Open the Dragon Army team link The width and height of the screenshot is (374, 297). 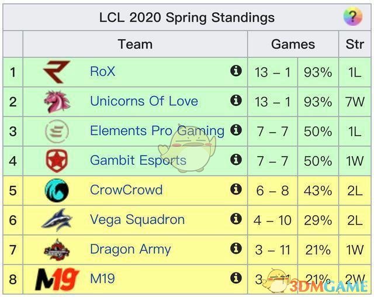[x=130, y=249]
